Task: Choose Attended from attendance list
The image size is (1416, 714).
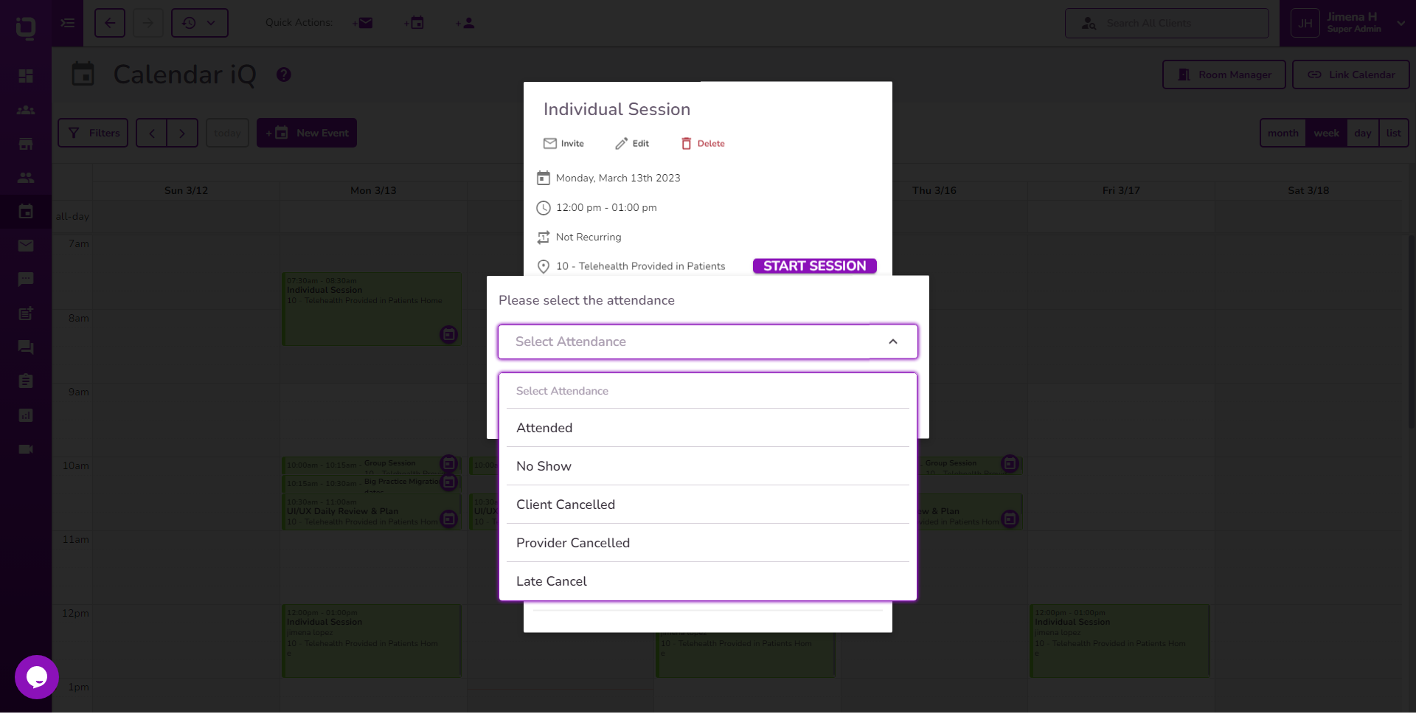Action: click(x=708, y=428)
